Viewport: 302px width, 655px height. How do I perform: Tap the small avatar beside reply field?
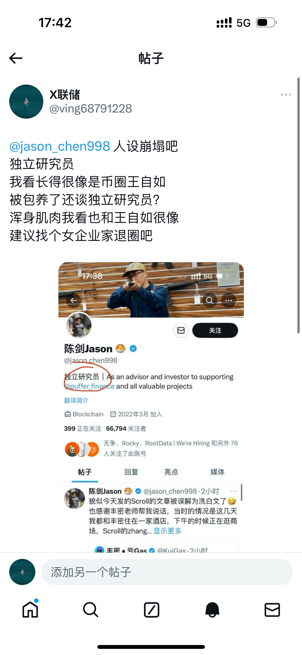click(22, 572)
